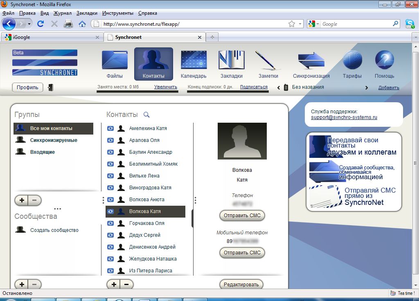Screen dimensions: 419x301
Task: Click the Редактировать button
Action: click(241, 285)
